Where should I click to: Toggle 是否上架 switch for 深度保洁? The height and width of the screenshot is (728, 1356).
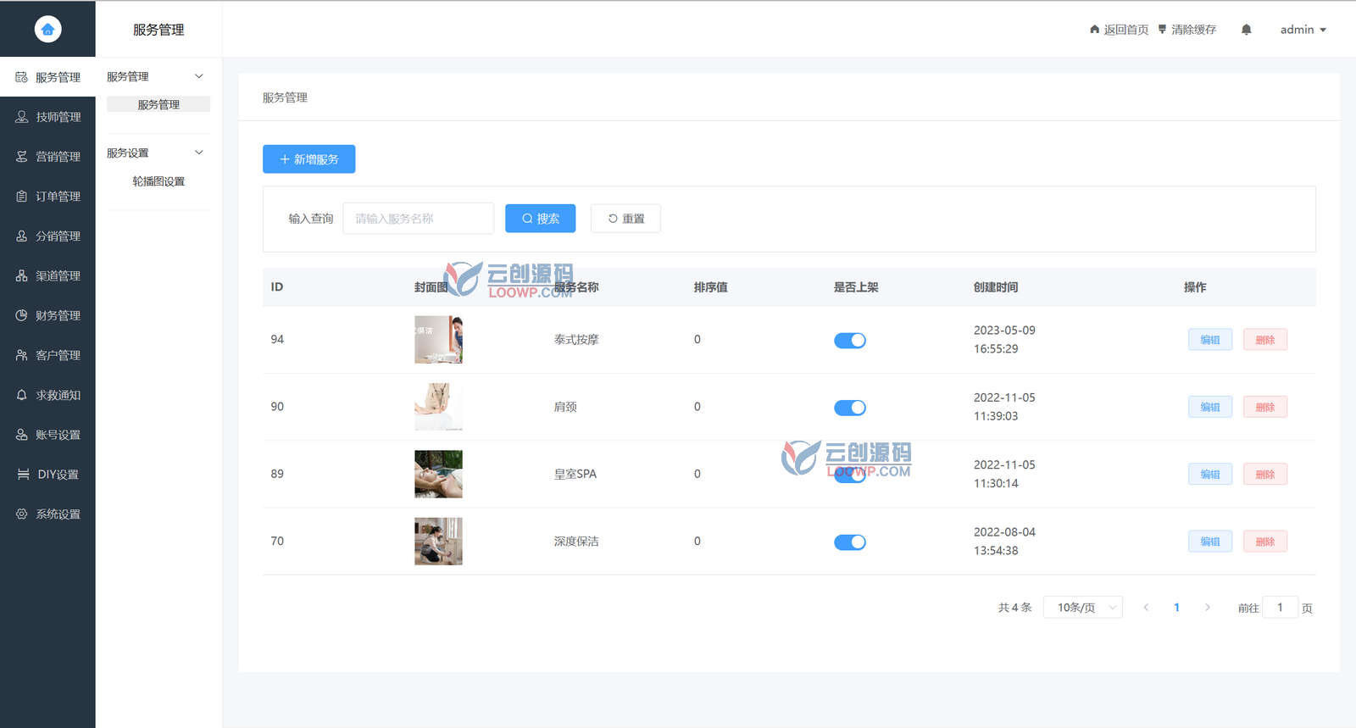pyautogui.click(x=850, y=542)
